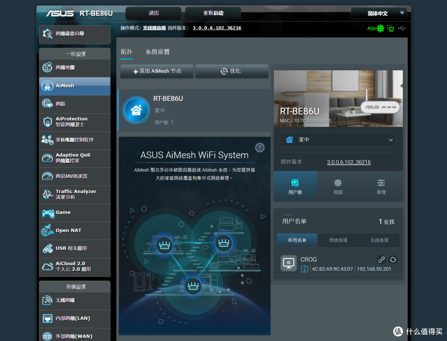
Task: Filter by 无线连接 wireless clients
Action: 379,240
